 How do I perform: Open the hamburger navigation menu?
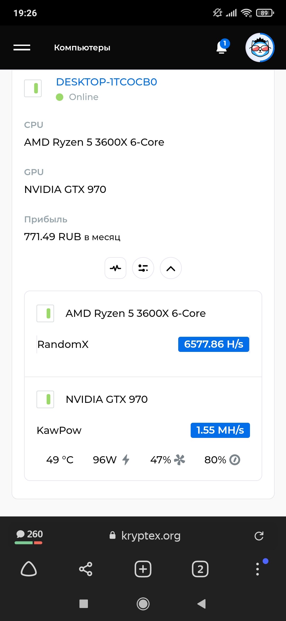click(x=22, y=48)
